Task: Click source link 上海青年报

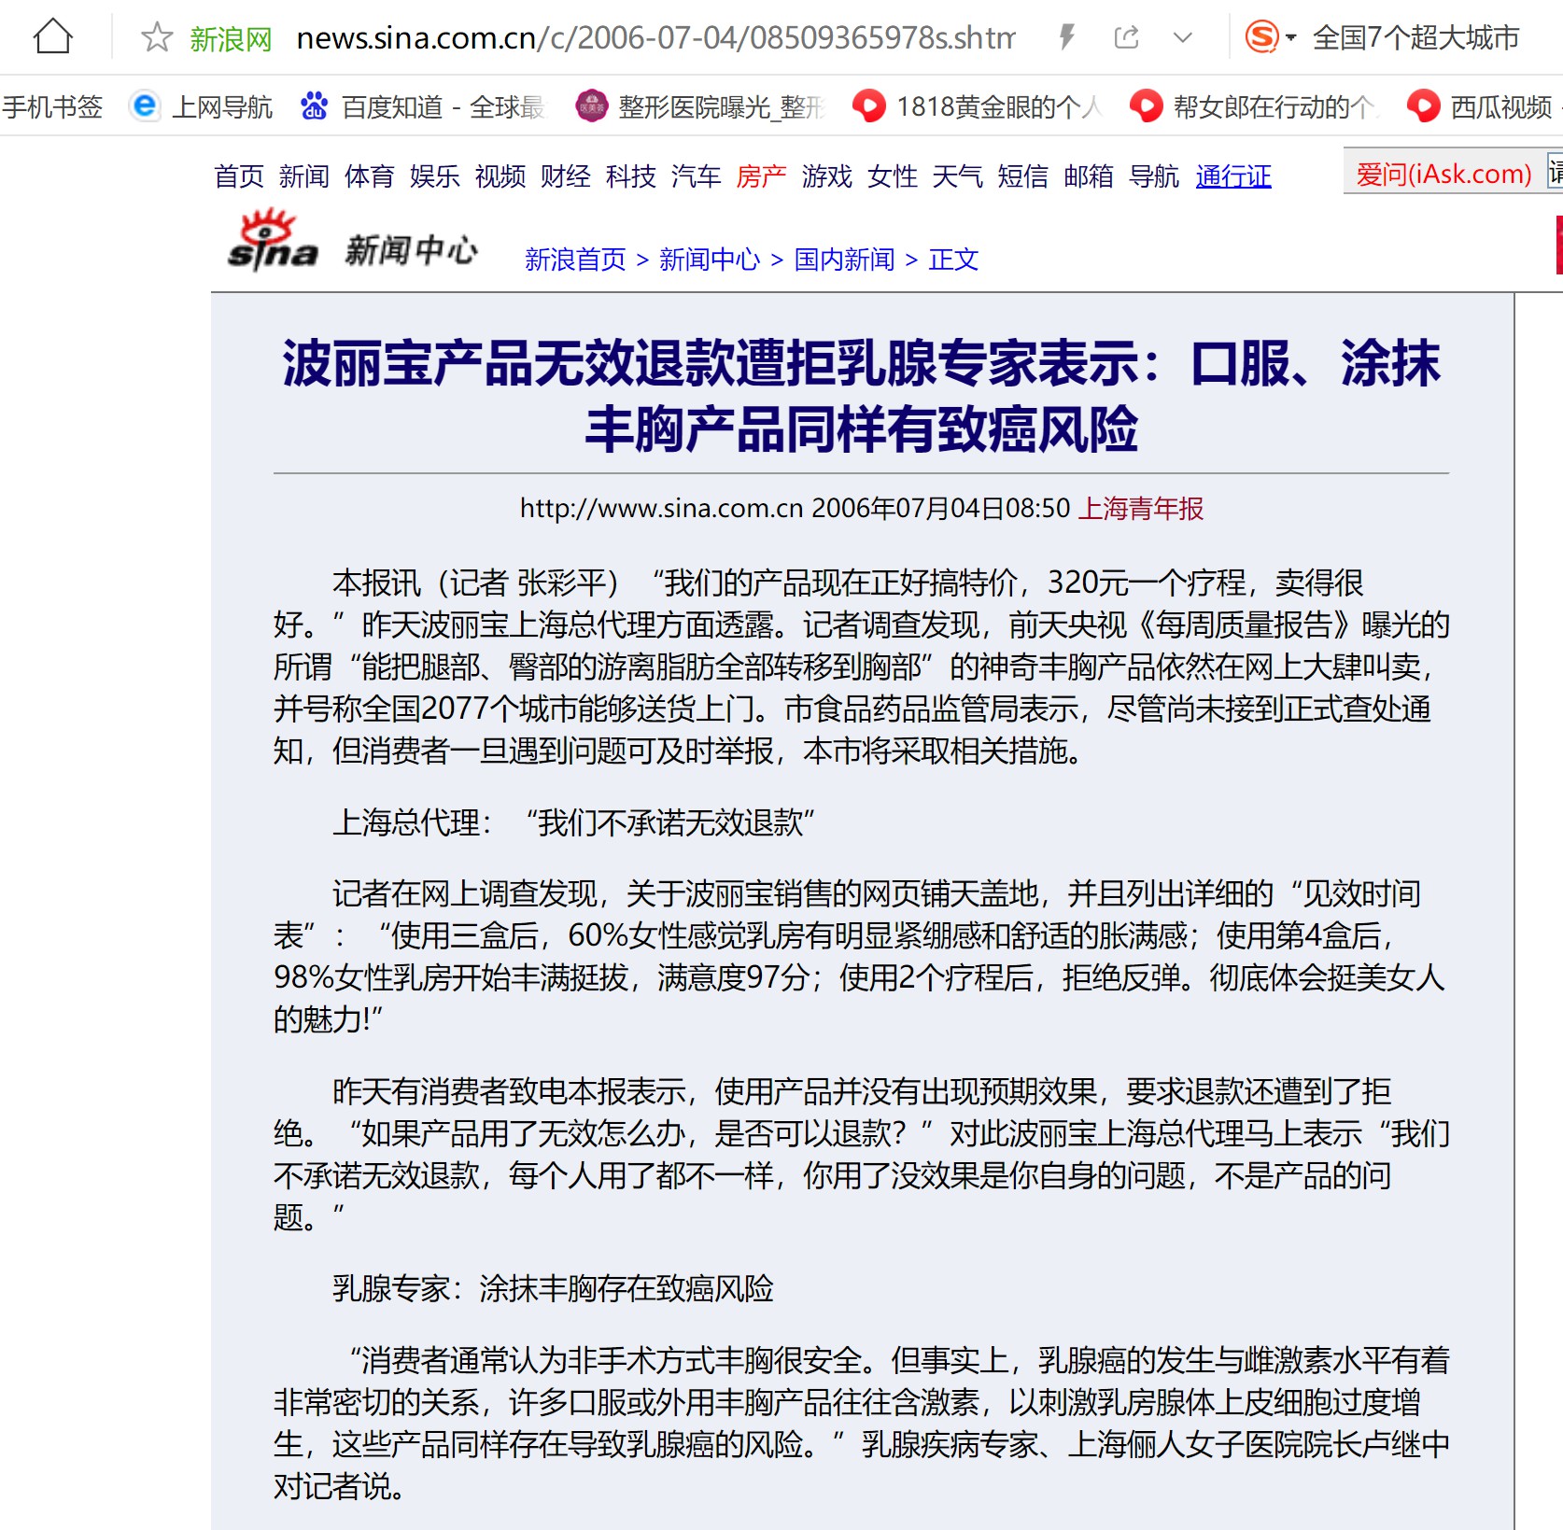Action: [x=1141, y=509]
